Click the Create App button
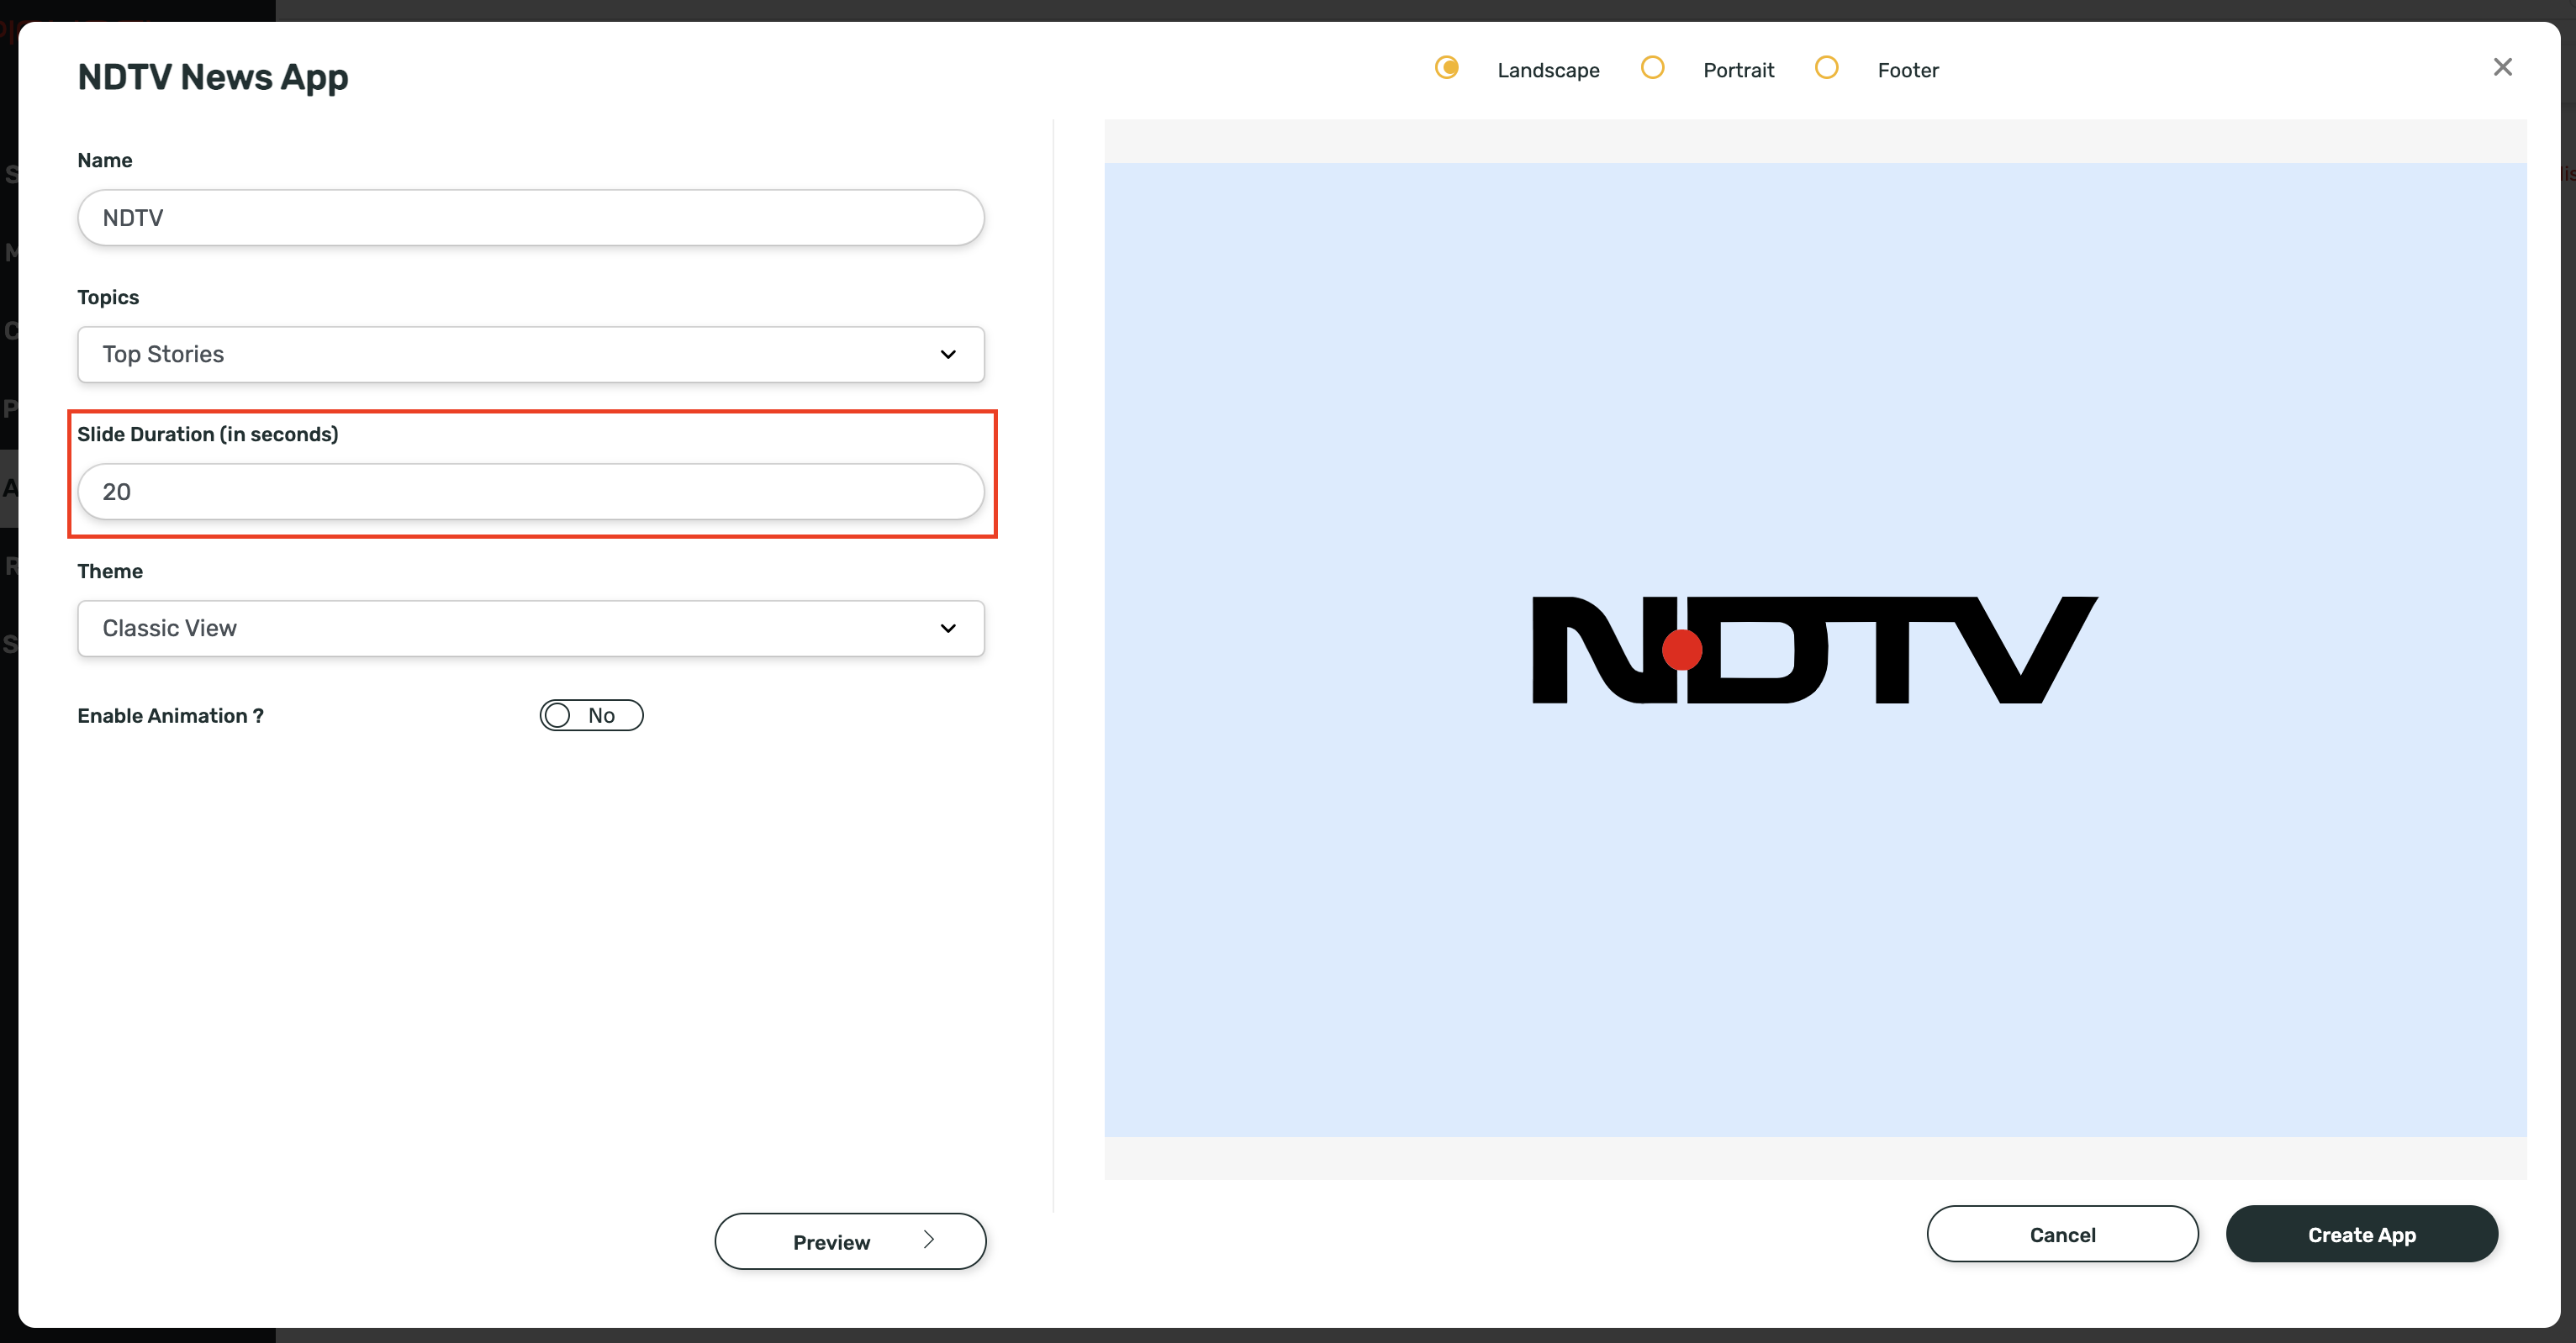Screen dimensions: 2576x1343 tap(2361, 1234)
